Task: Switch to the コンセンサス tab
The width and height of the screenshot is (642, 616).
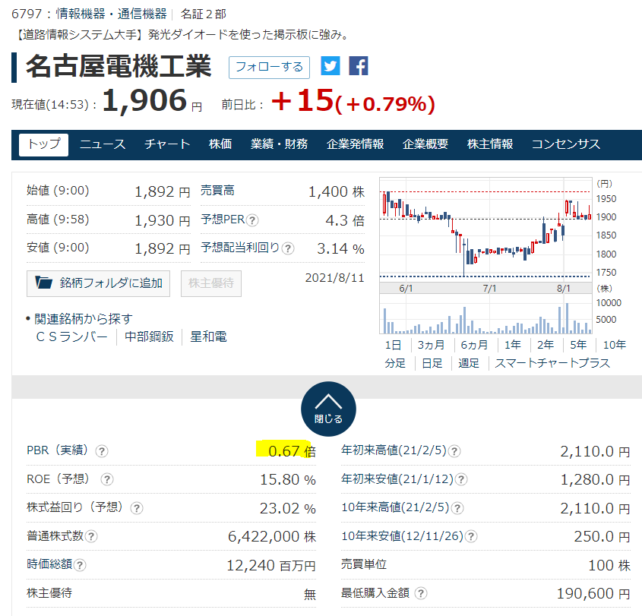Action: (x=566, y=144)
